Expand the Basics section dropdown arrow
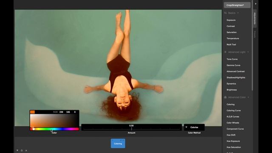The height and width of the screenshot is (153, 272). click(x=238, y=13)
